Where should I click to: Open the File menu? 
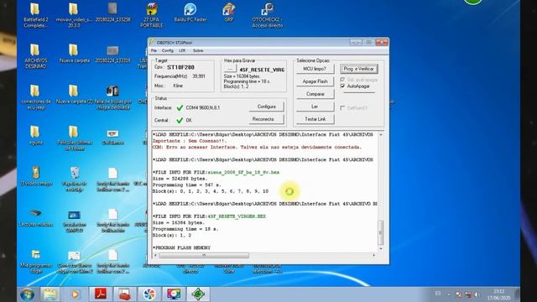tap(154, 50)
